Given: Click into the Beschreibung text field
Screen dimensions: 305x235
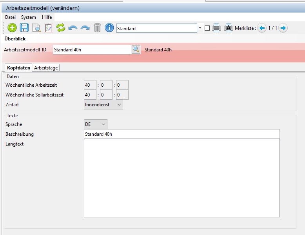Looking at the screenshot, I should click(x=182, y=134).
